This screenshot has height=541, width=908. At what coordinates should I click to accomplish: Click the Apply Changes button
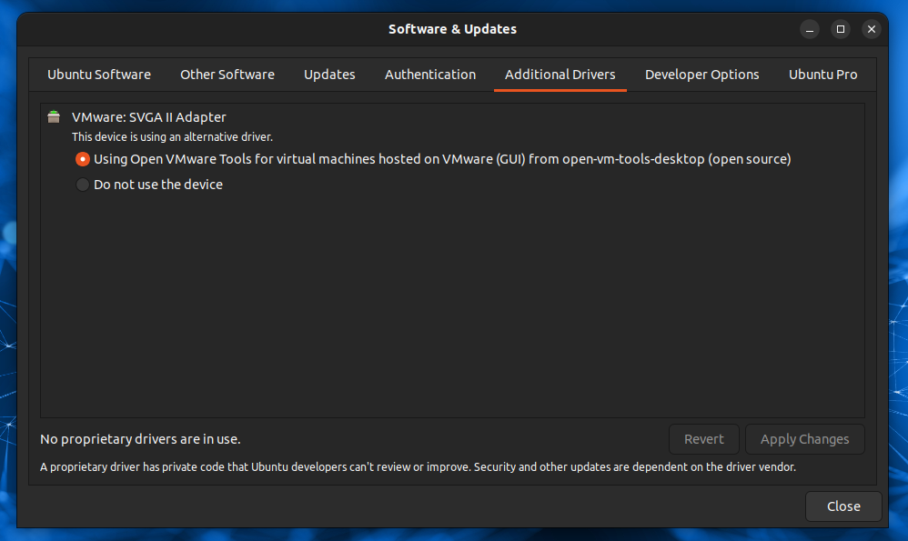point(804,439)
